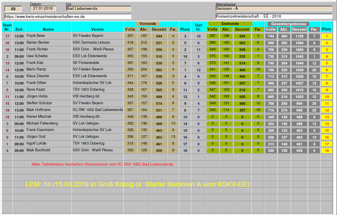Select the name Mario Ramp
Screen dimensions: 337x215
pyautogui.click(x=36, y=69)
